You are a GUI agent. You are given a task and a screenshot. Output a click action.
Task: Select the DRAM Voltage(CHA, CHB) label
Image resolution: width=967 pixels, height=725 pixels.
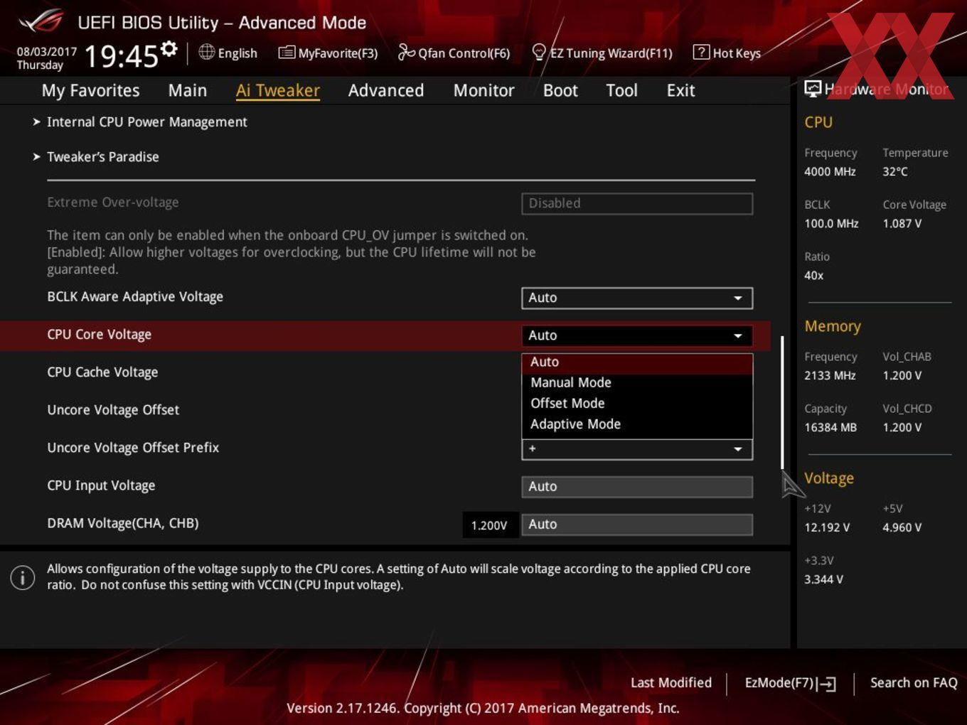[122, 523]
